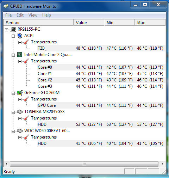The height and width of the screenshot is (178, 169).
Task: Open the File menu
Action: 8,15
